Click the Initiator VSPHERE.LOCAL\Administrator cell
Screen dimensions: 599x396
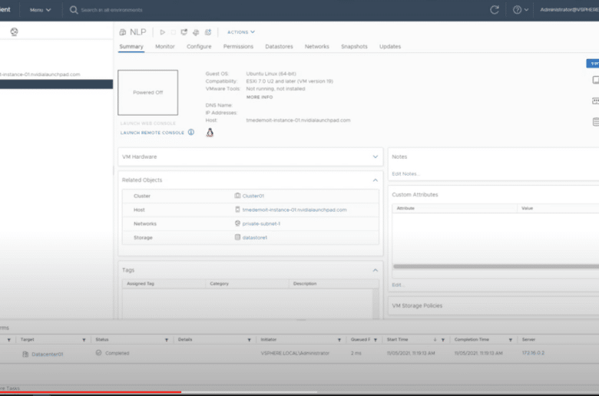pyautogui.click(x=295, y=353)
